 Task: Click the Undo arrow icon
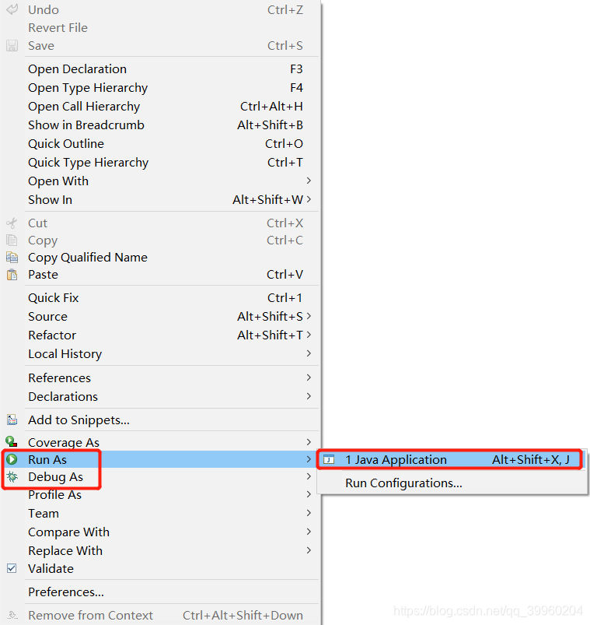(x=12, y=9)
